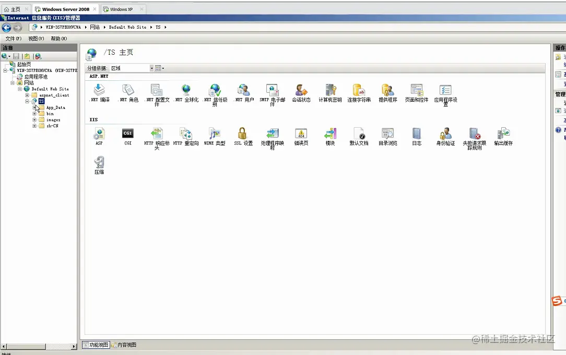Open the view mode dropdown button
Image resolution: width=566 pixels, height=355 pixels.
click(x=160, y=68)
